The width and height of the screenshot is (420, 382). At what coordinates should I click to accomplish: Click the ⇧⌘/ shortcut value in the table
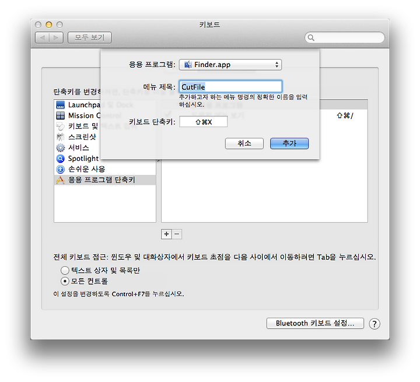[345, 115]
